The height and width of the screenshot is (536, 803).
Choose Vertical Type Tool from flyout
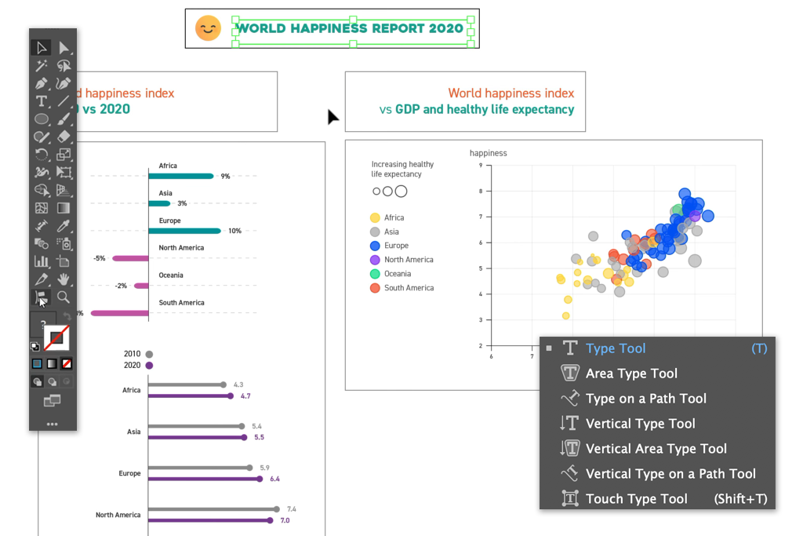click(640, 424)
